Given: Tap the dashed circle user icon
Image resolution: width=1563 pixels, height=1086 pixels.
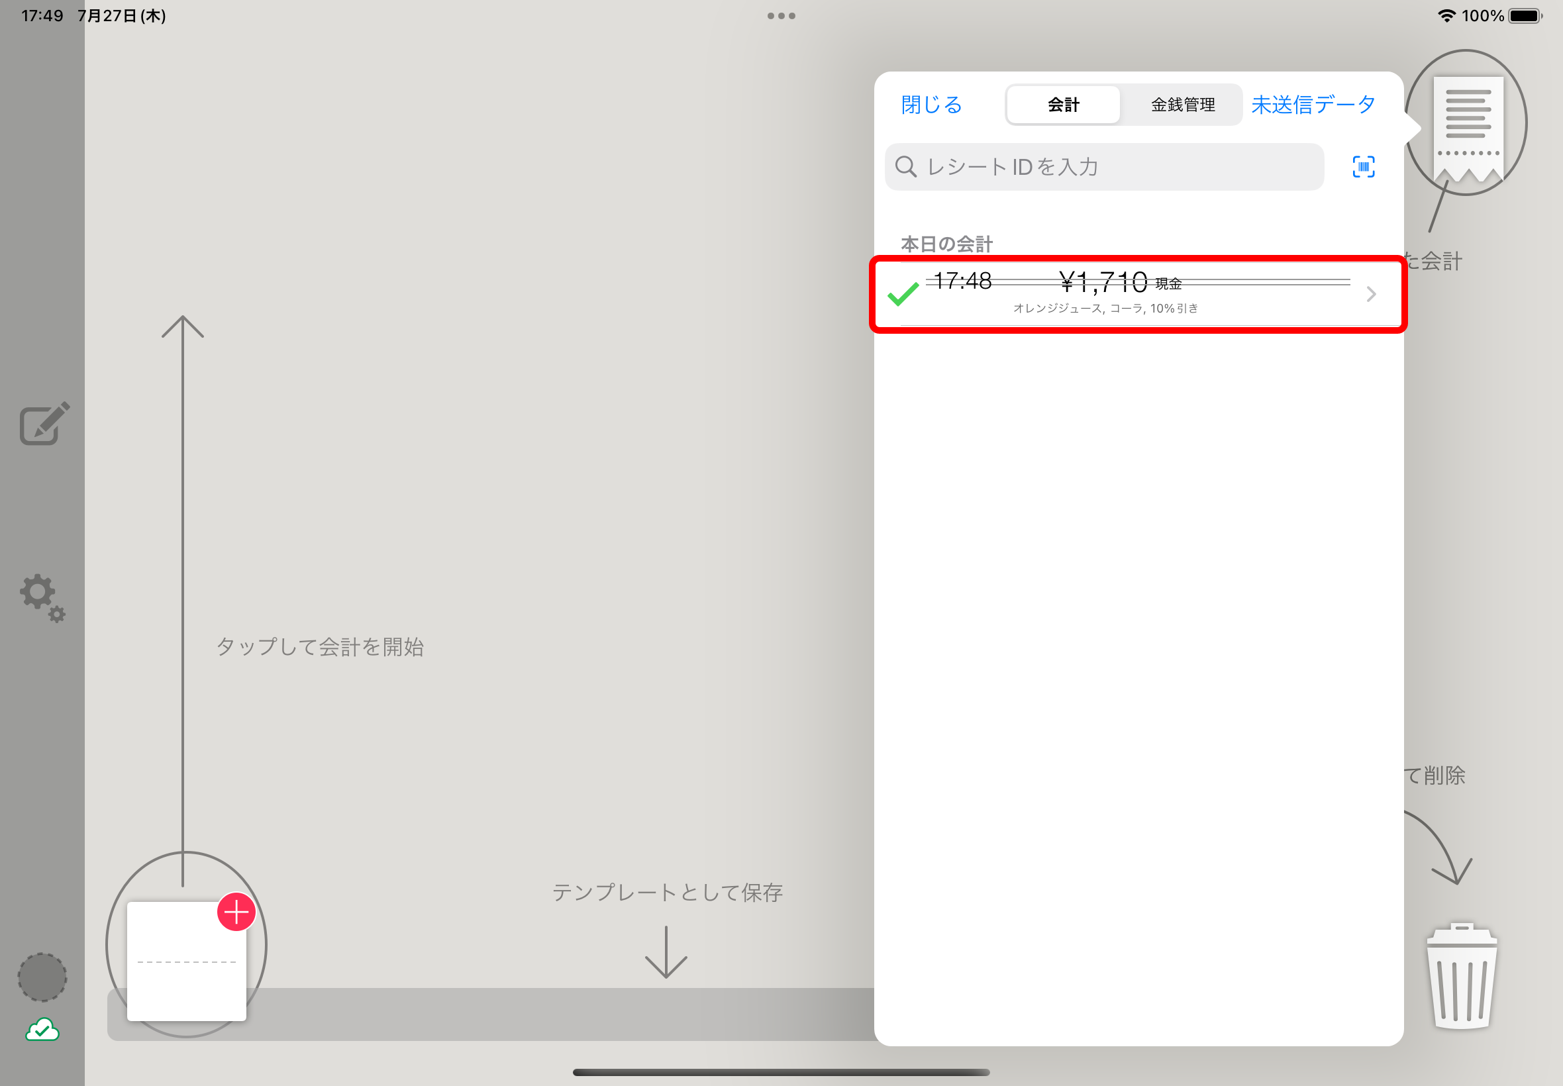Looking at the screenshot, I should [x=42, y=977].
